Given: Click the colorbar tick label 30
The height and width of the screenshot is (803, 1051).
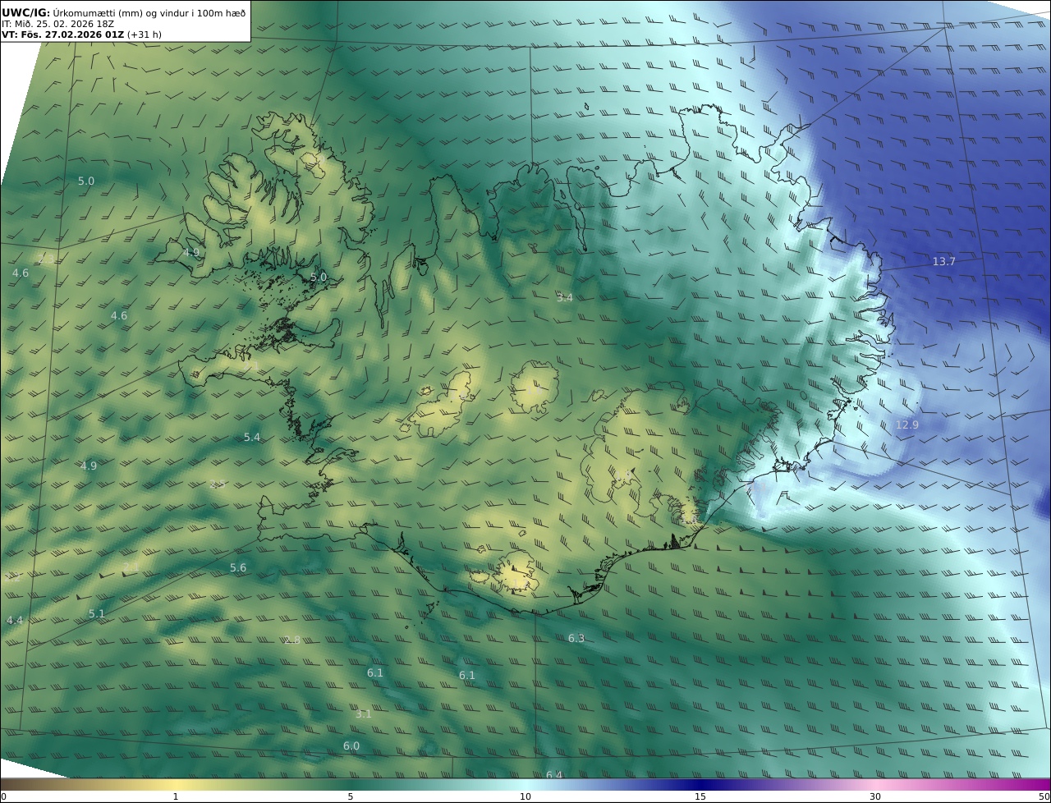Looking at the screenshot, I should (875, 796).
